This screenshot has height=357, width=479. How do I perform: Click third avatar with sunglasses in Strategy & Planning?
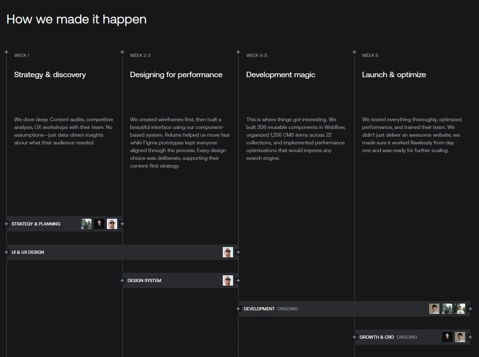[x=112, y=224]
